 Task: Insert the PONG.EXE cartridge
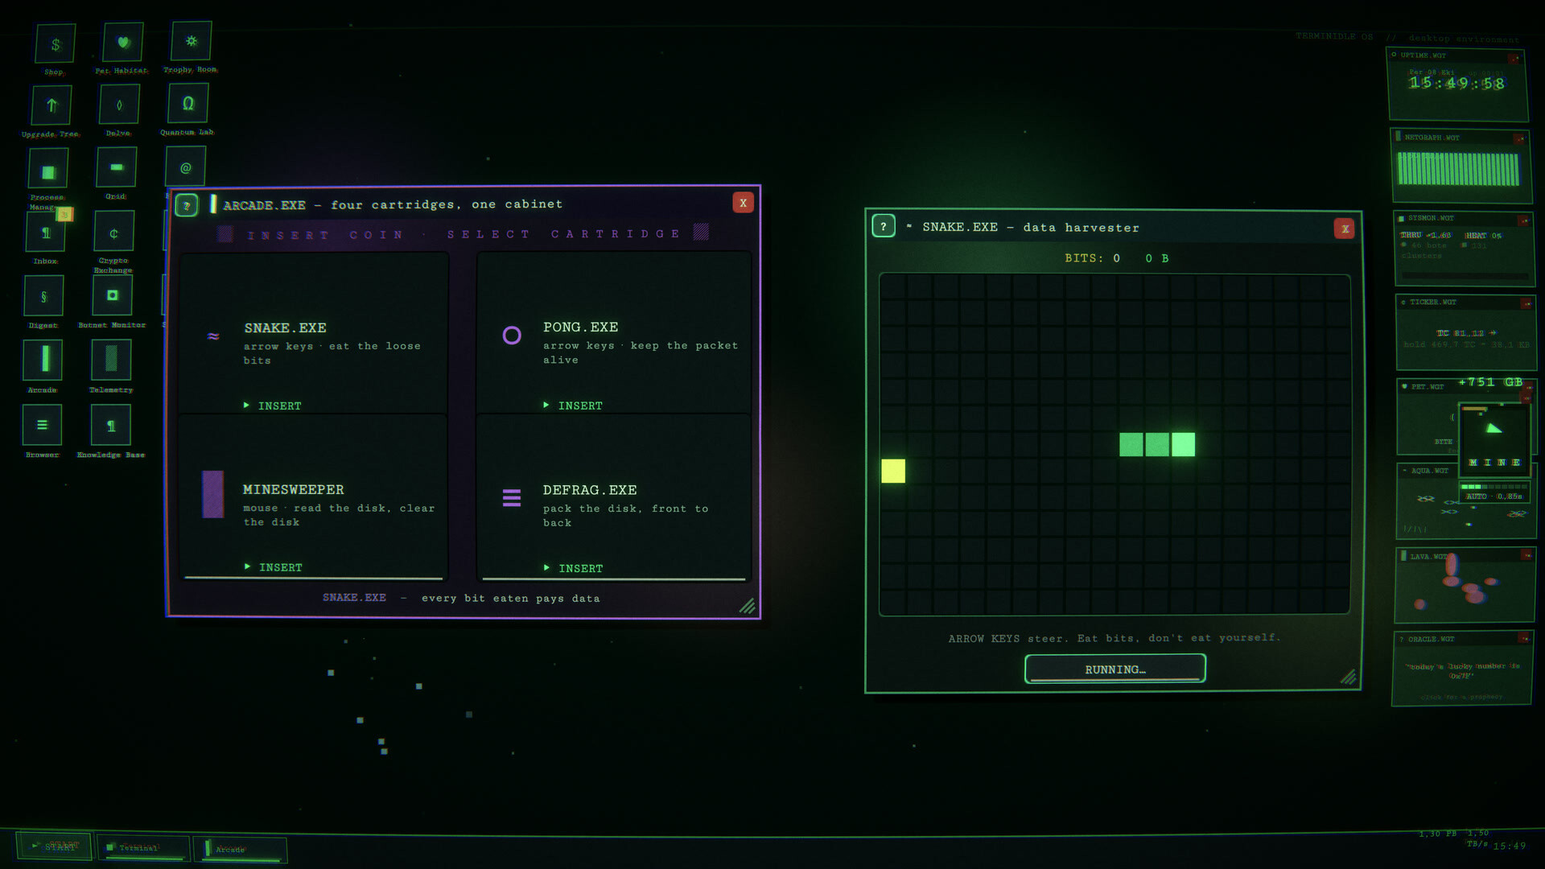click(x=573, y=406)
